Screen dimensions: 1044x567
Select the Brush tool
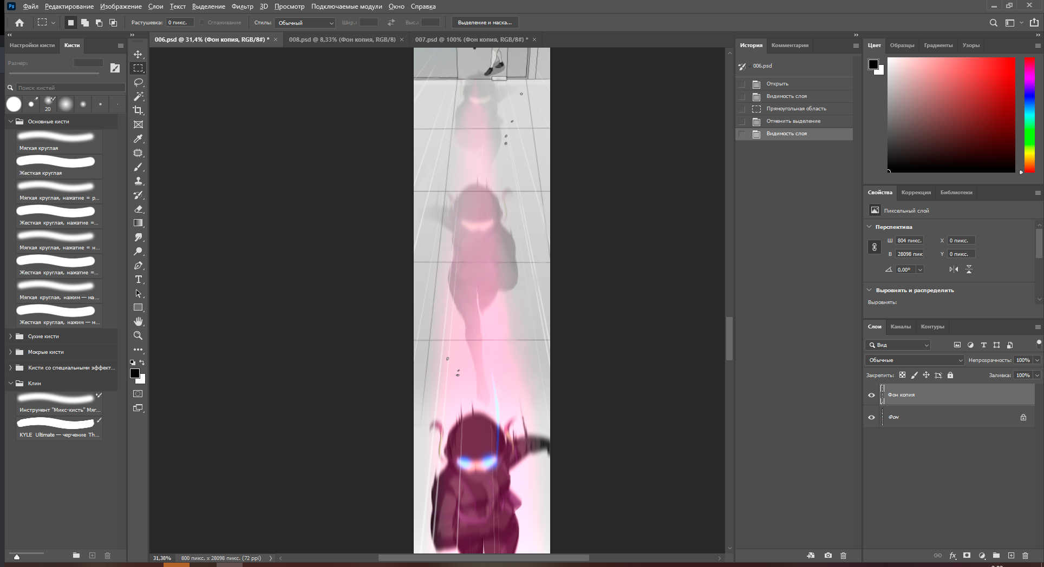(138, 167)
